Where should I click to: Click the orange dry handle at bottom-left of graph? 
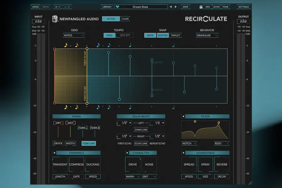click(55, 103)
